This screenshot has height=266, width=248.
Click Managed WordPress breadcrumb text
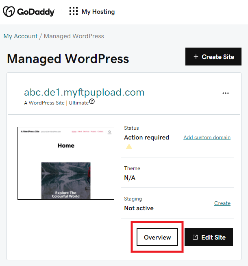[74, 36]
